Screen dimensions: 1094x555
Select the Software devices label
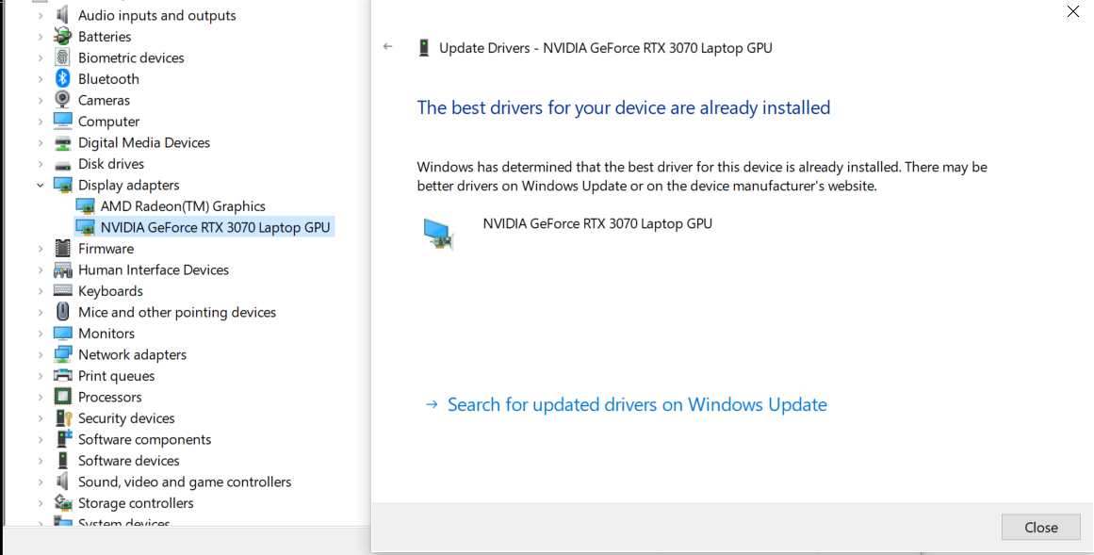[x=129, y=461]
